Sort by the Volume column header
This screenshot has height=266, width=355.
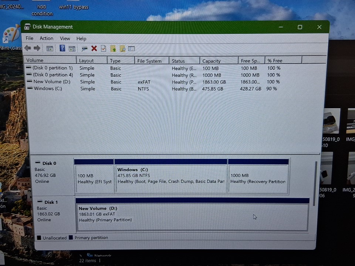[x=50, y=60]
